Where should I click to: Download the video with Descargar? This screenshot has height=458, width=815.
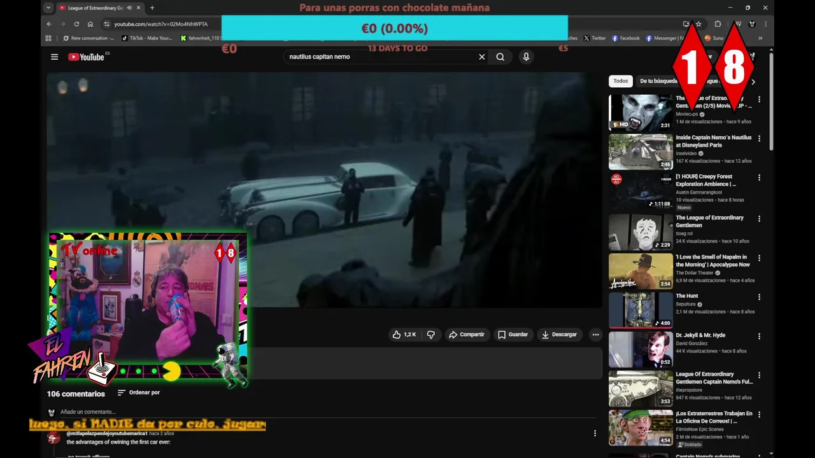click(x=559, y=335)
